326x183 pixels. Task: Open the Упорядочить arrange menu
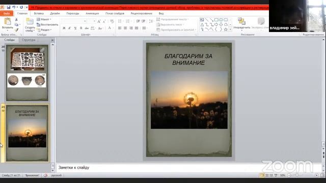241,24
